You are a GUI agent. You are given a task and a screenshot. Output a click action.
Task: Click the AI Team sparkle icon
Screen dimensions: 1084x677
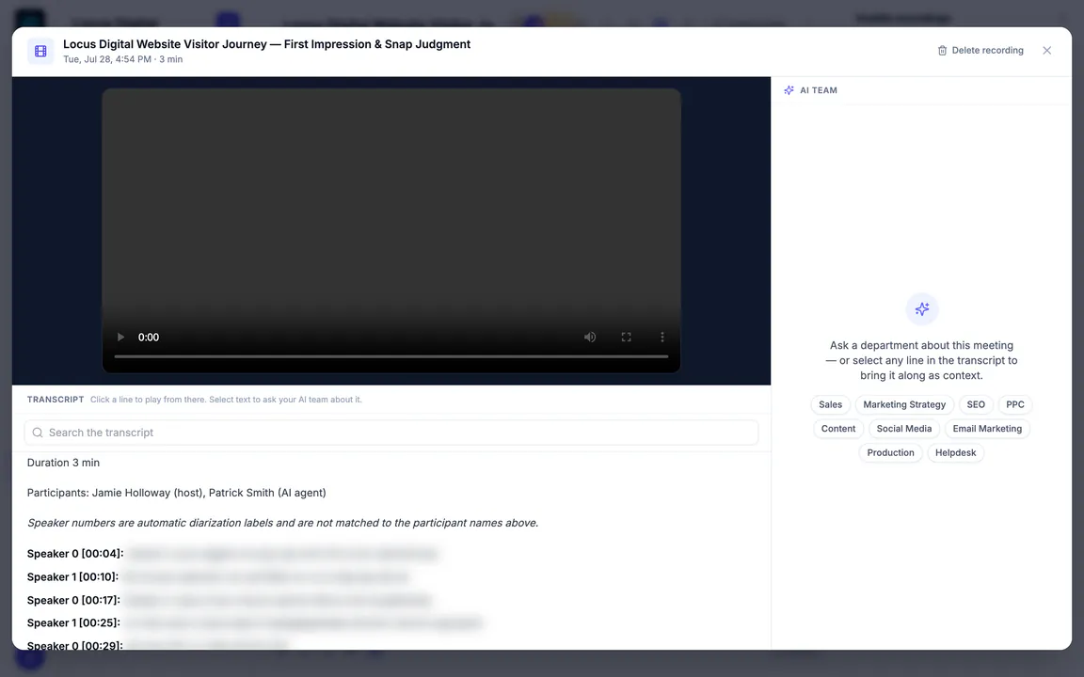click(x=789, y=90)
